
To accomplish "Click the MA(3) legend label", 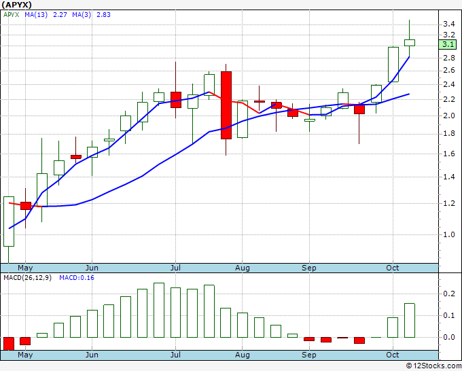I will (82, 15).
